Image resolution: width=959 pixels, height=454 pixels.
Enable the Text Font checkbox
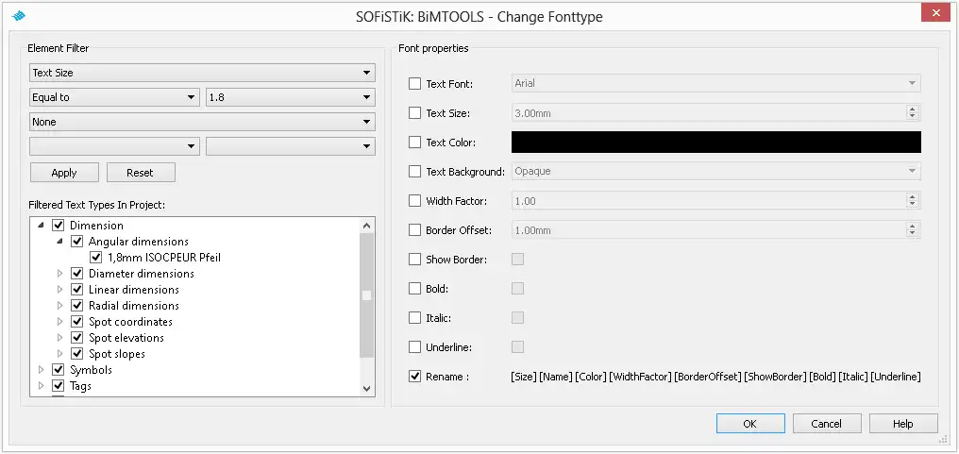point(415,84)
